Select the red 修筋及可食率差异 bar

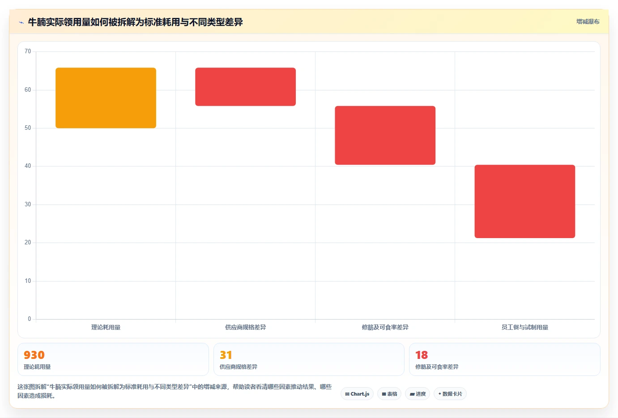click(385, 135)
